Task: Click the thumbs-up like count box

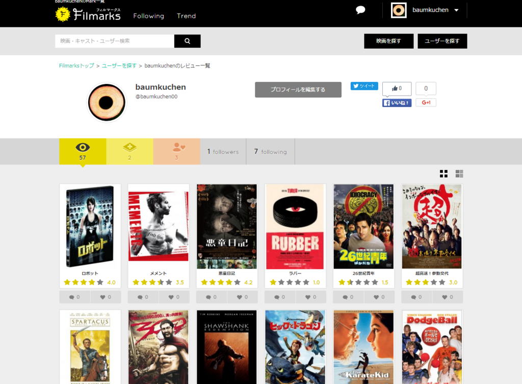Action: click(x=397, y=89)
